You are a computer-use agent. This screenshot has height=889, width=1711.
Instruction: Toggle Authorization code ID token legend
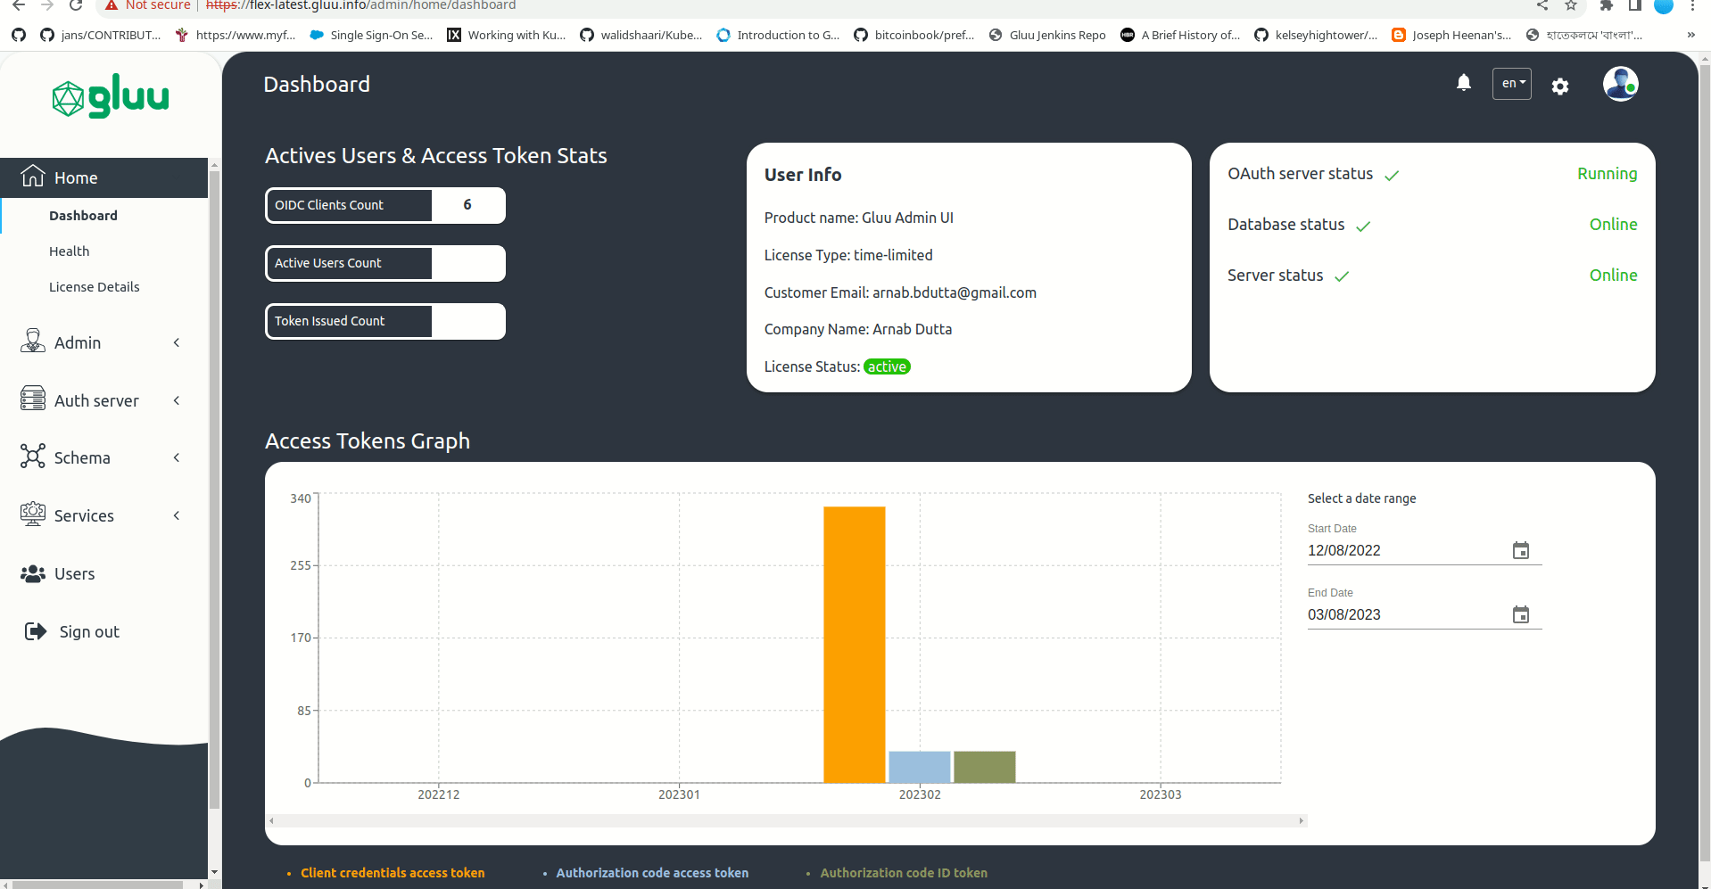pos(904,872)
